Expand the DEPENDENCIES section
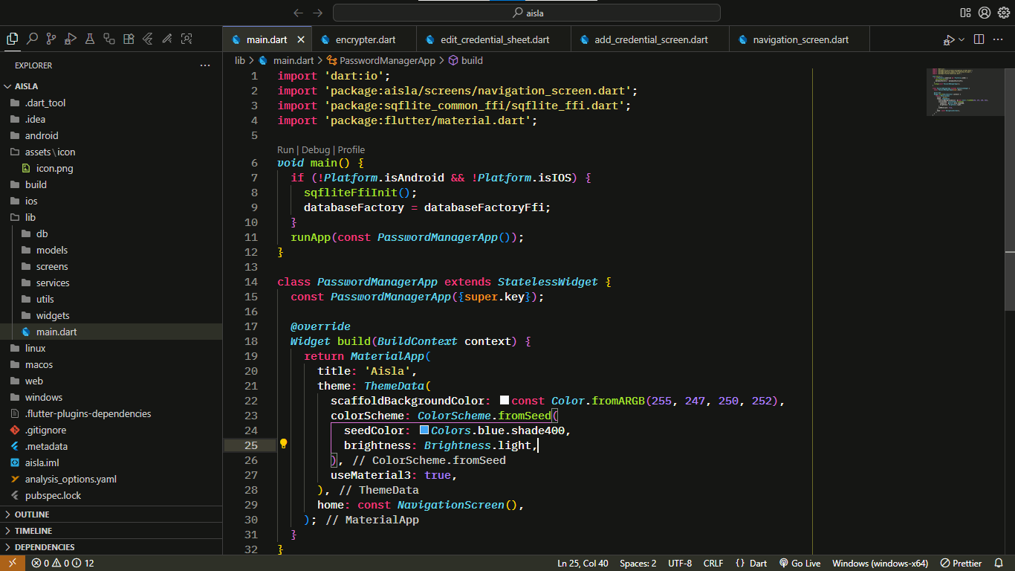 click(x=111, y=547)
